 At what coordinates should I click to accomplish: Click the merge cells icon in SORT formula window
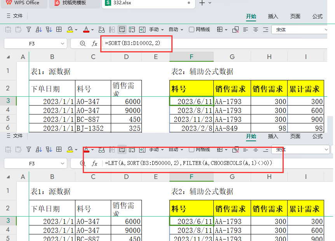132,29
